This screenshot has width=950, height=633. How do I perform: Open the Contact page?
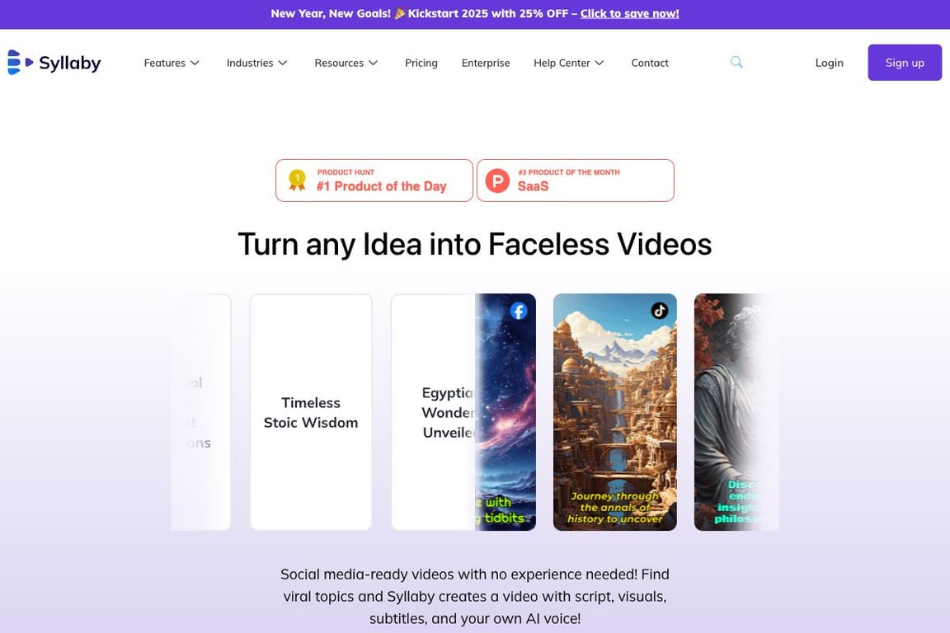tap(650, 63)
